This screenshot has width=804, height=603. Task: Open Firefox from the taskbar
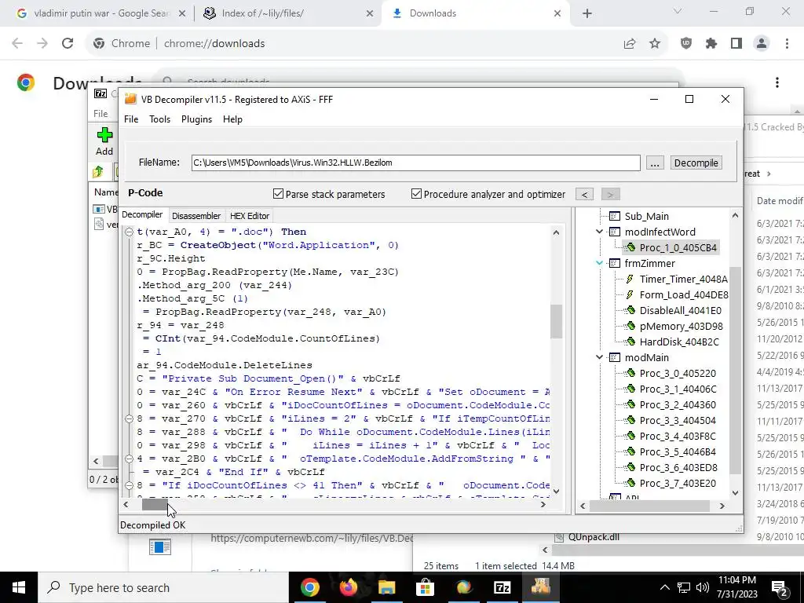[348, 587]
